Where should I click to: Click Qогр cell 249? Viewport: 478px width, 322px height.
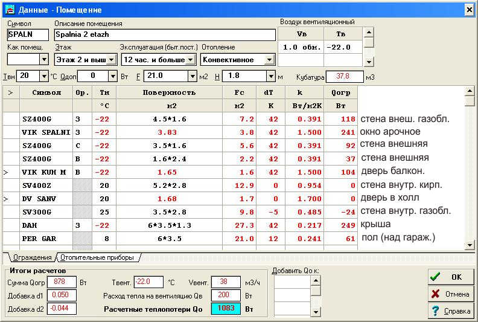341,225
